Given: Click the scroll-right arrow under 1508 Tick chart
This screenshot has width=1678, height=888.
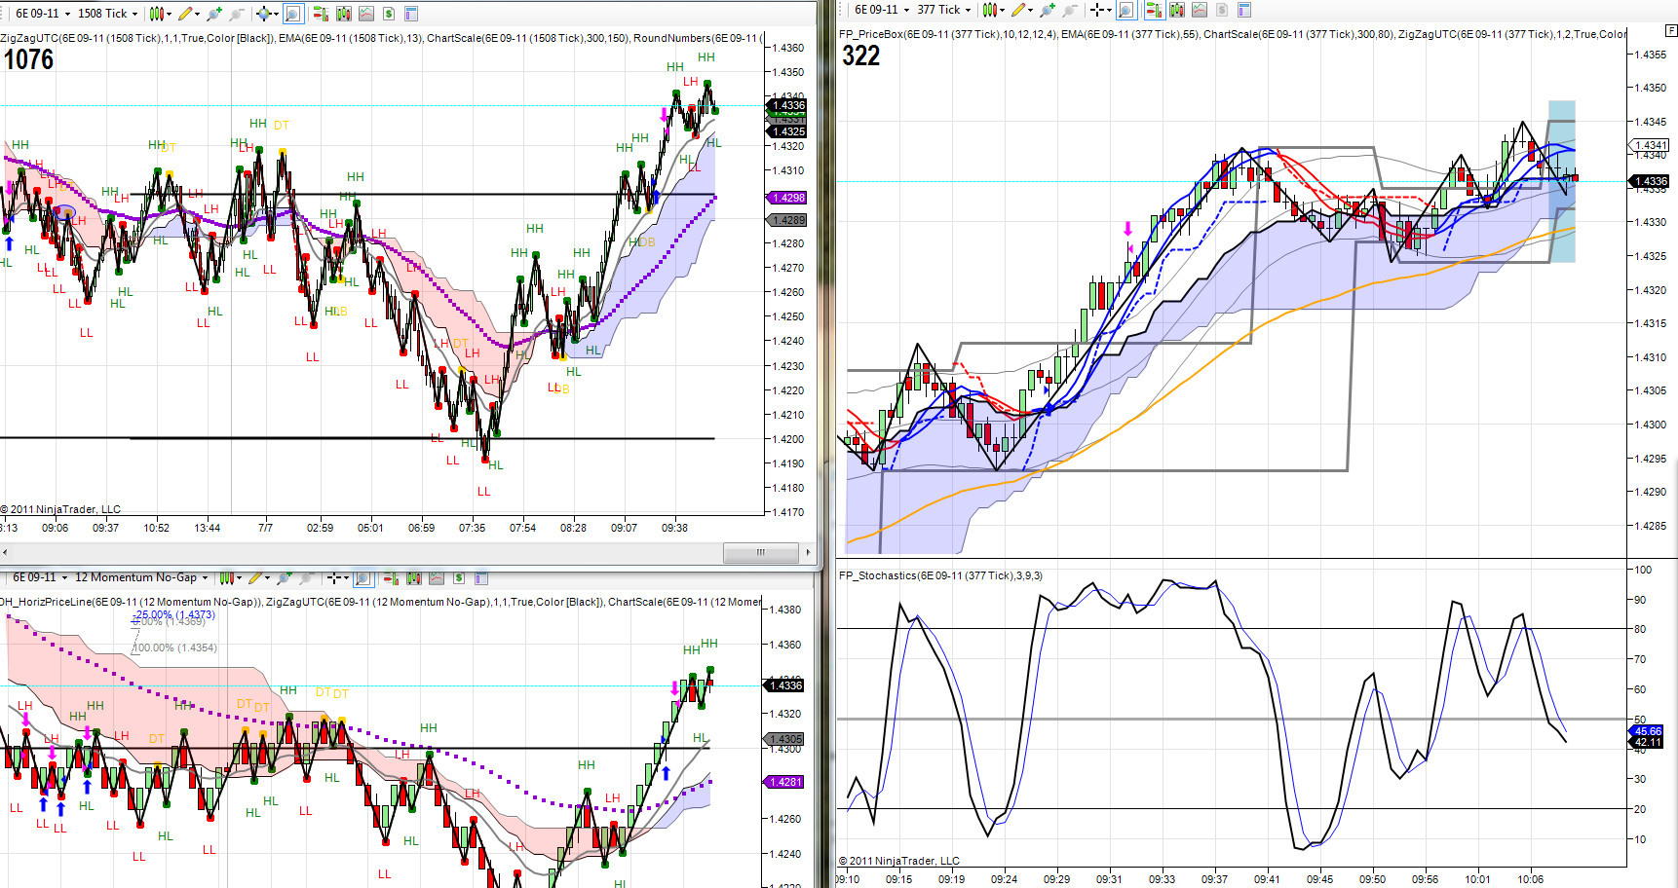Looking at the screenshot, I should [x=808, y=553].
